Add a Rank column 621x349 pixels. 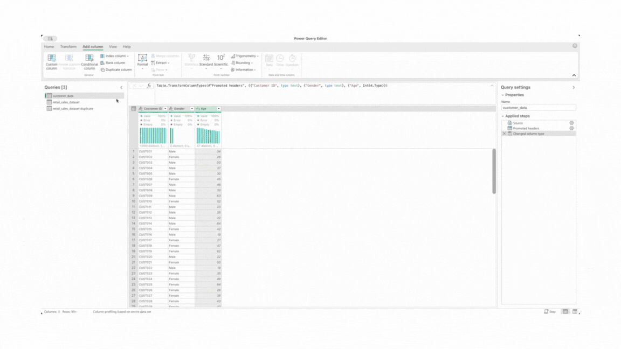pos(113,63)
